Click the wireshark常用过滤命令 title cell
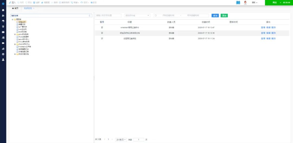The width and height of the screenshot is (293, 143). (130, 27)
